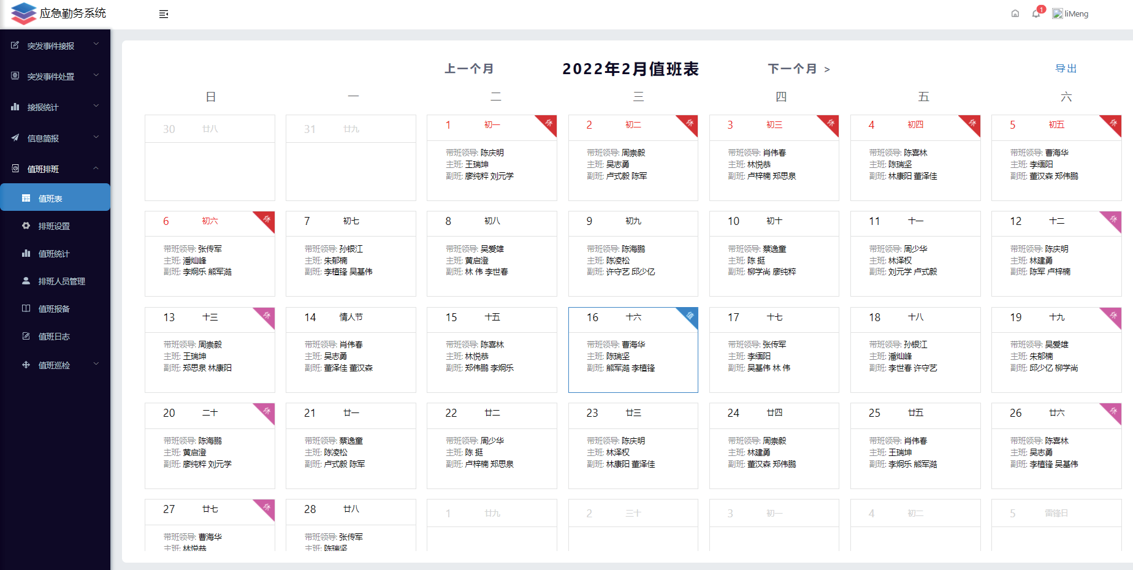Expand the 突发事件处置 submenu
This screenshot has width=1133, height=570.
coord(55,77)
